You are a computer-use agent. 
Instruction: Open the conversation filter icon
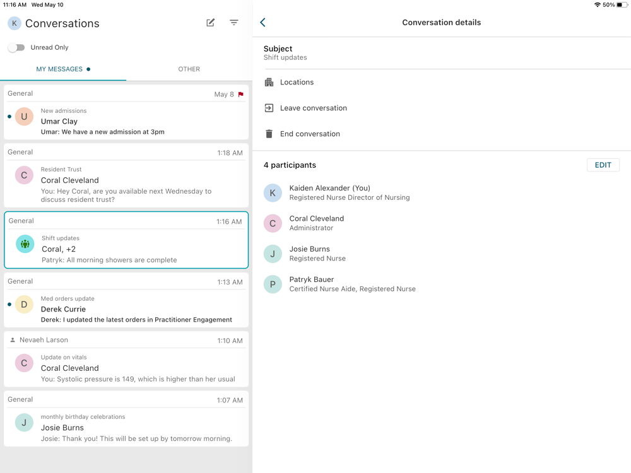point(234,23)
